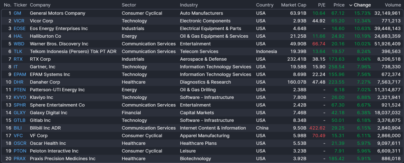Open PTON ticker quote
The width and height of the screenshot is (404, 163).
[20, 151]
